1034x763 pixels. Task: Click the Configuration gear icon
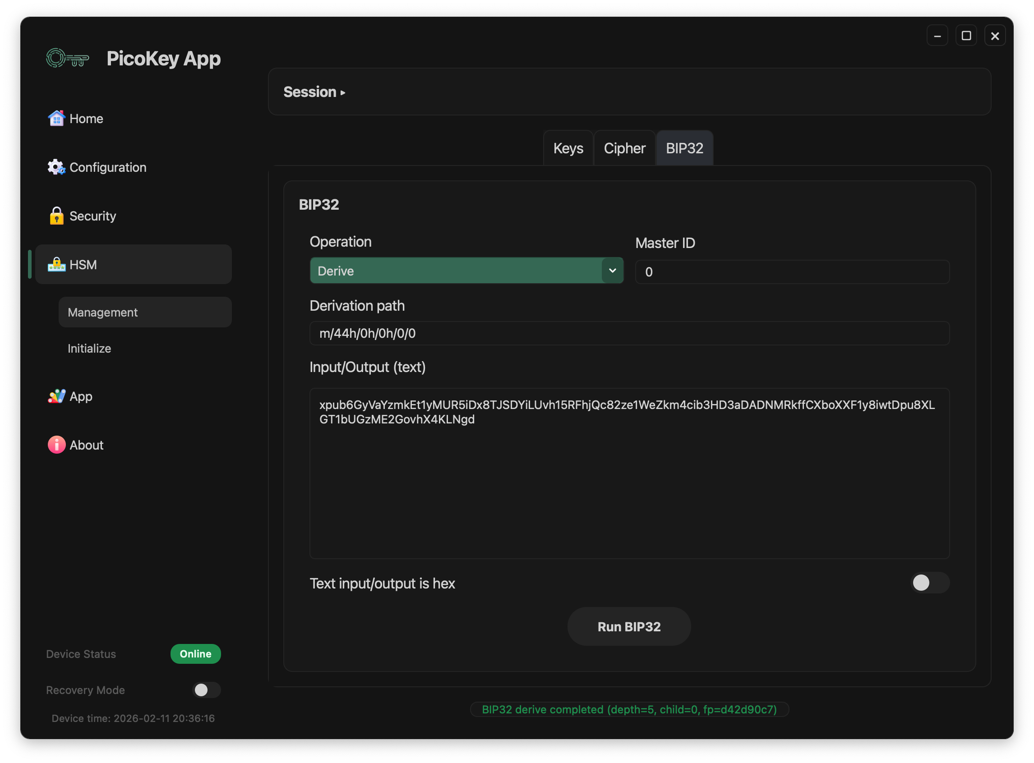[x=56, y=167]
